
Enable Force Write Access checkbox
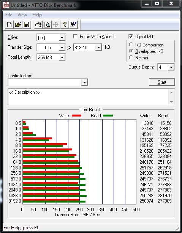pyautogui.click(x=75, y=37)
